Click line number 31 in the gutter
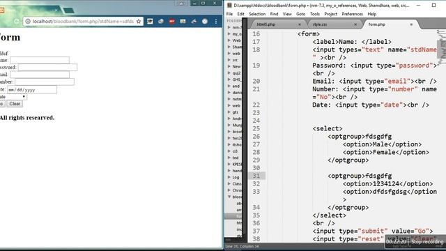 point(256,176)
